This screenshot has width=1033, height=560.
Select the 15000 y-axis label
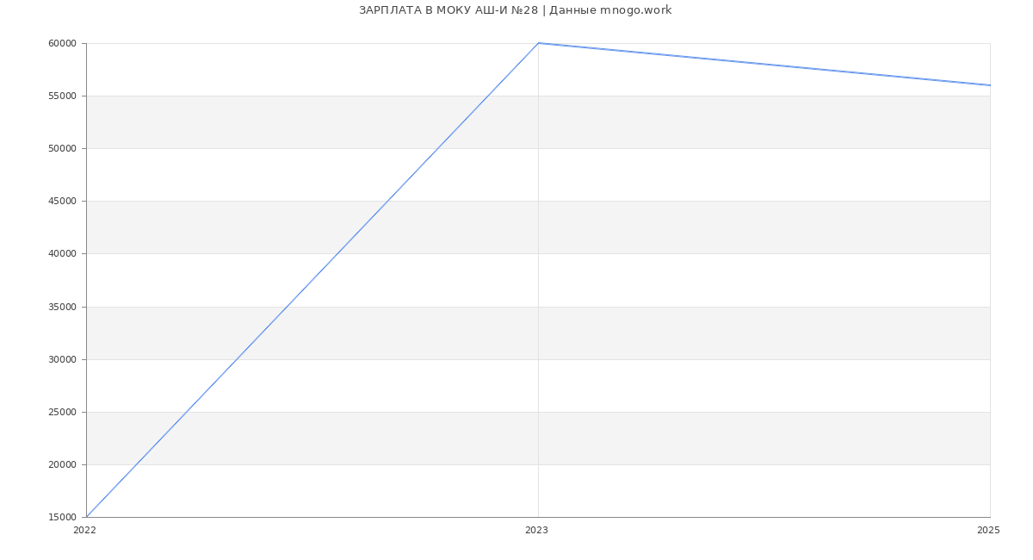click(x=63, y=517)
